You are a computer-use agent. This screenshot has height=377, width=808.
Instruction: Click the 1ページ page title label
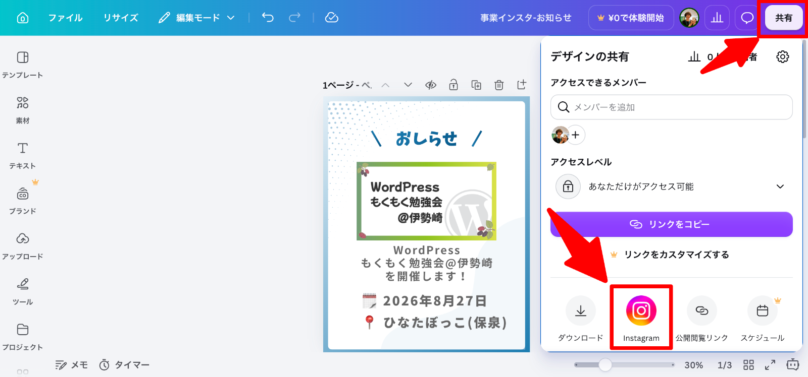coord(347,85)
